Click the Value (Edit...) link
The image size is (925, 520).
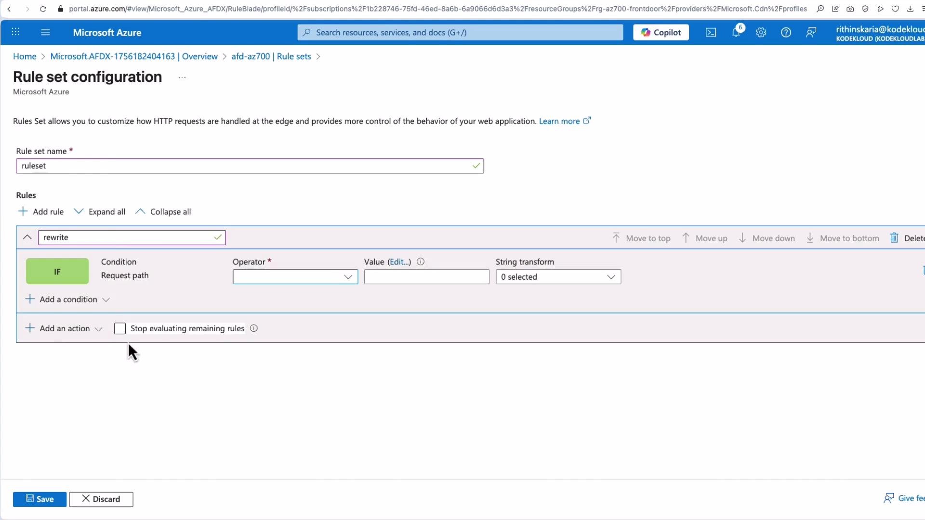coord(399,262)
